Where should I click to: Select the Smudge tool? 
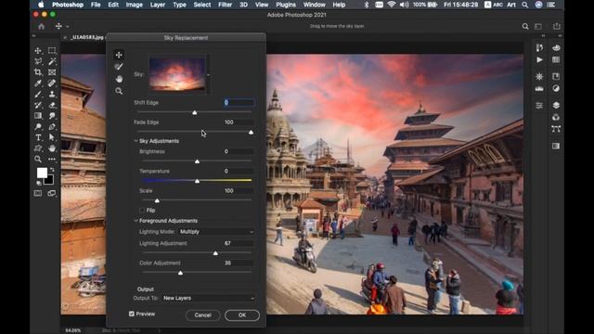tap(52, 115)
